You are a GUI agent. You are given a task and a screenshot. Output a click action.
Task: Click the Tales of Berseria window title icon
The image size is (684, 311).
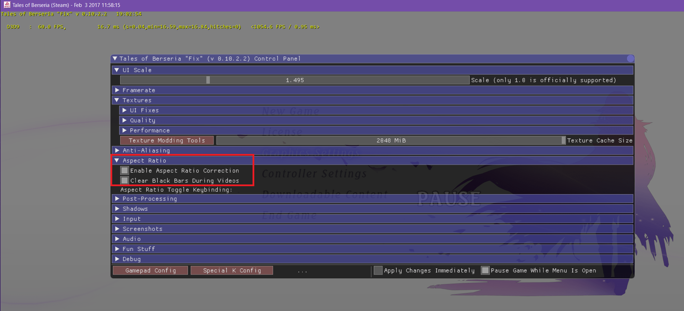pos(7,5)
